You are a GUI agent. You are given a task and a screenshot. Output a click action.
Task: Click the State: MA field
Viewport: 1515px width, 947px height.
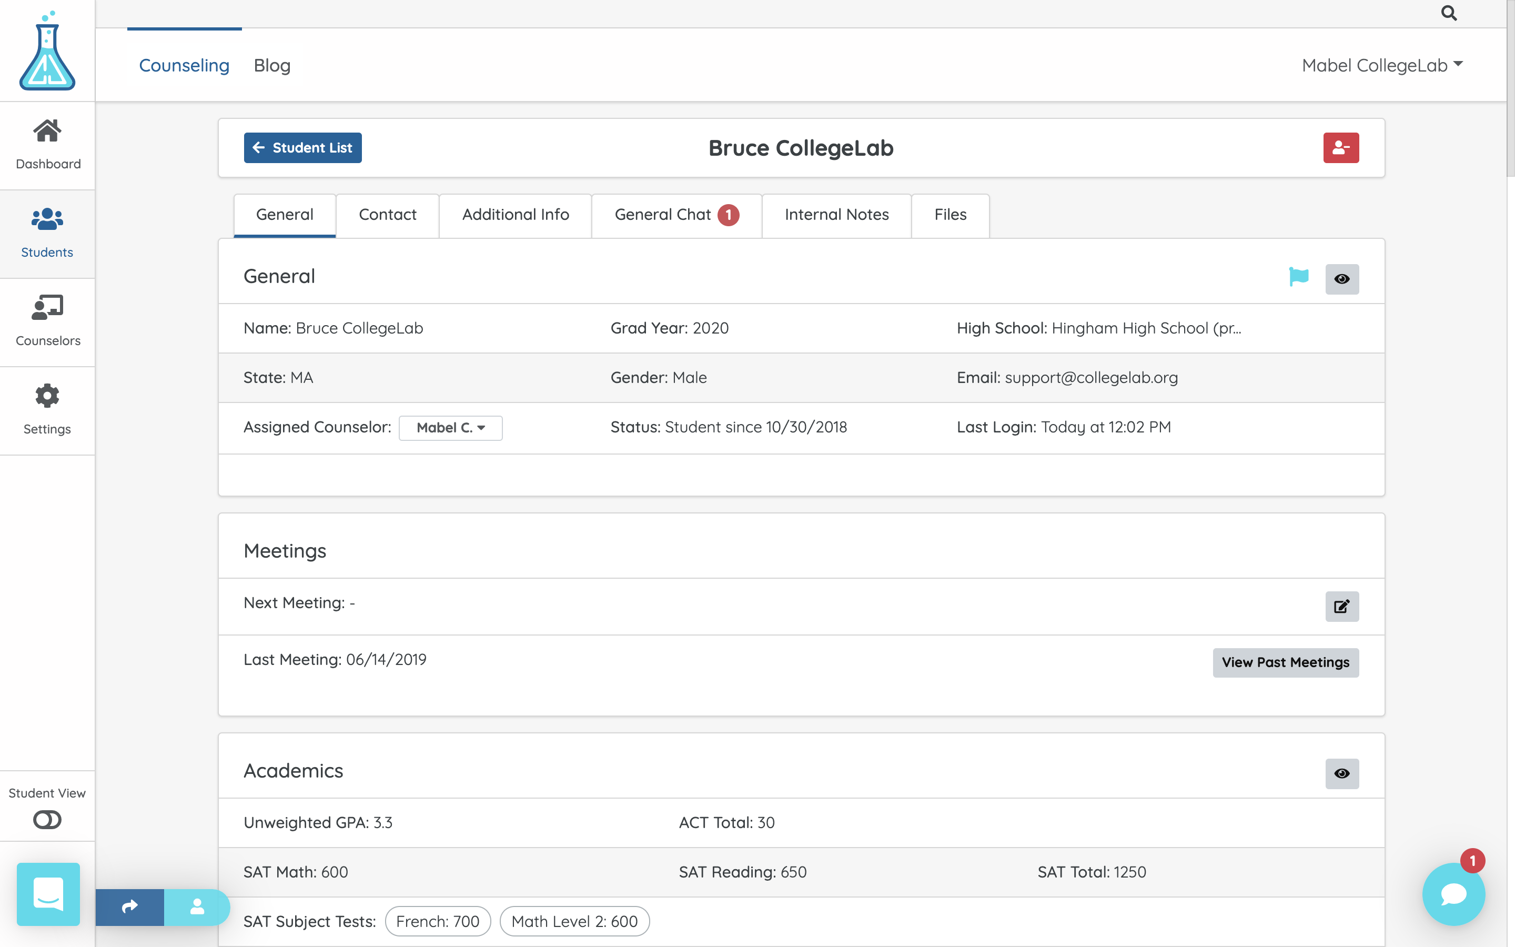tap(278, 378)
